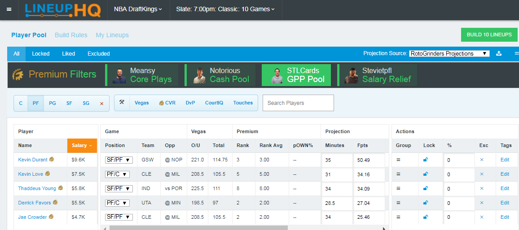Click the Search Players field
The image size is (519, 230).
(x=298, y=103)
